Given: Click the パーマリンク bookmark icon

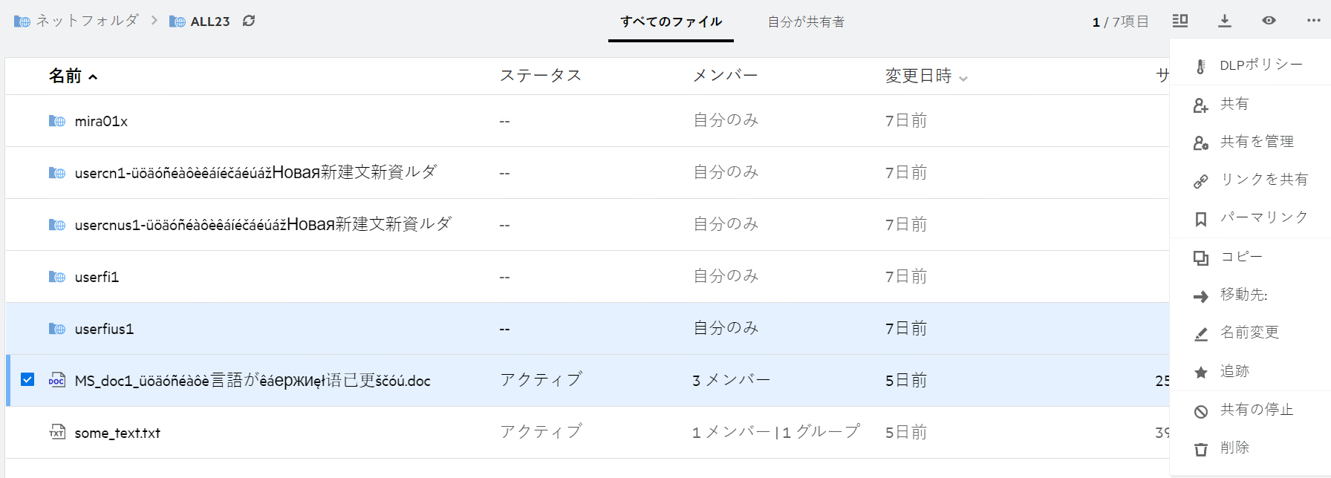Looking at the screenshot, I should 1201,219.
